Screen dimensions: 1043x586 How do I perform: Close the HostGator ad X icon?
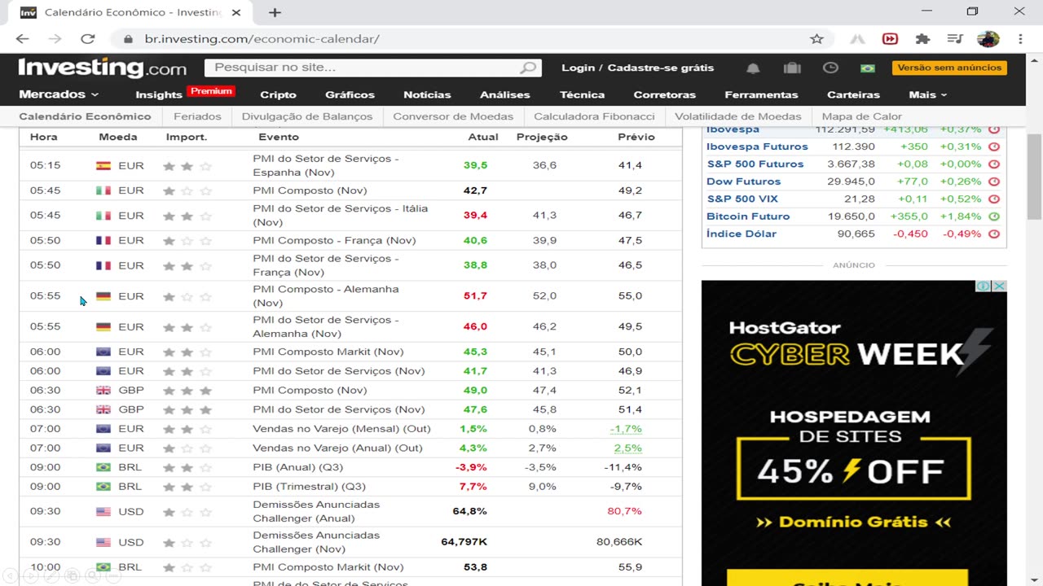point(1000,286)
